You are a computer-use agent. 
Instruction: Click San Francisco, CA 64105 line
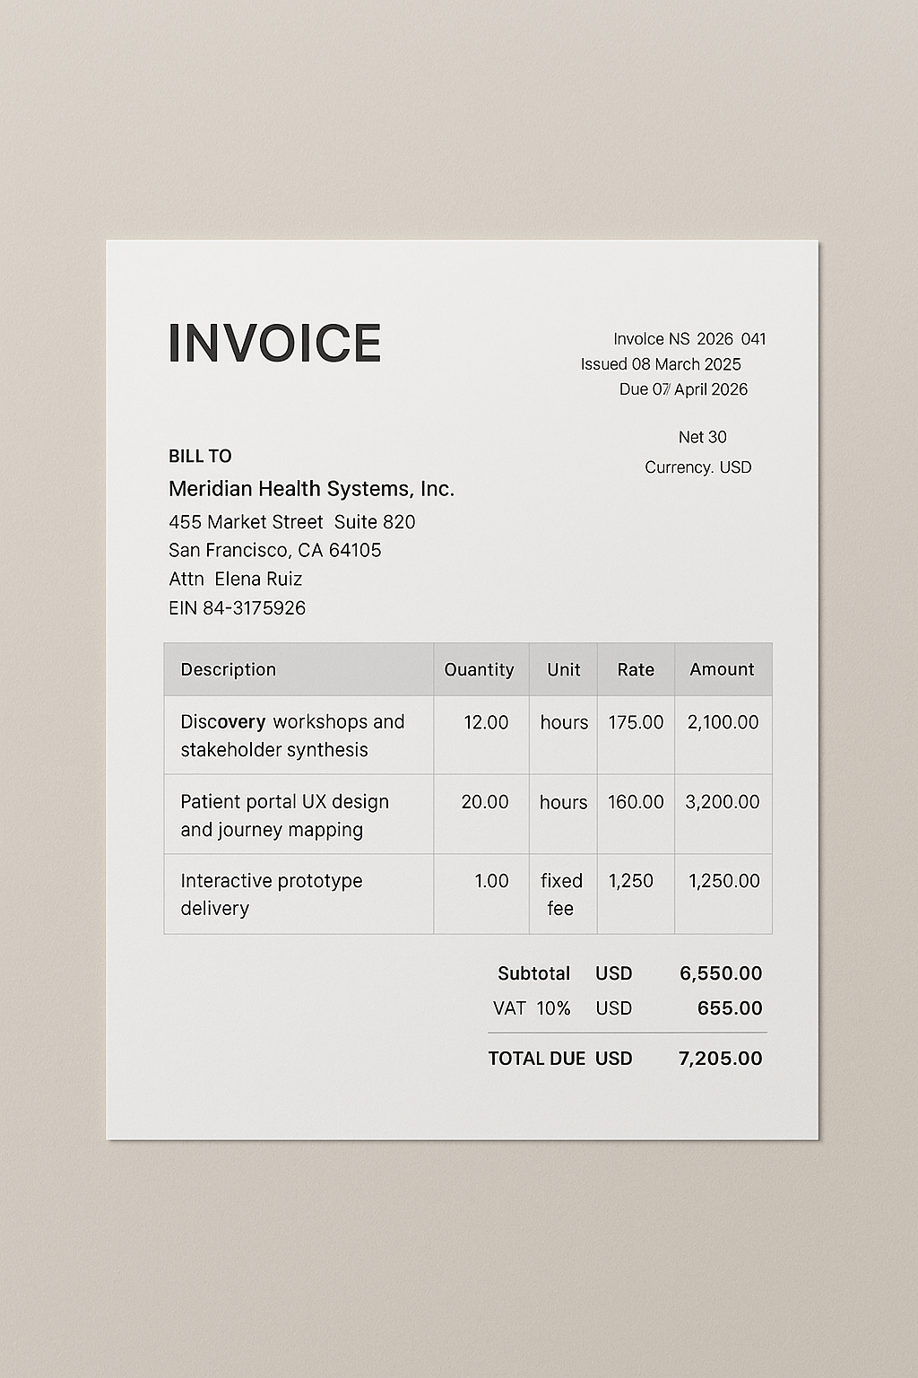275,550
